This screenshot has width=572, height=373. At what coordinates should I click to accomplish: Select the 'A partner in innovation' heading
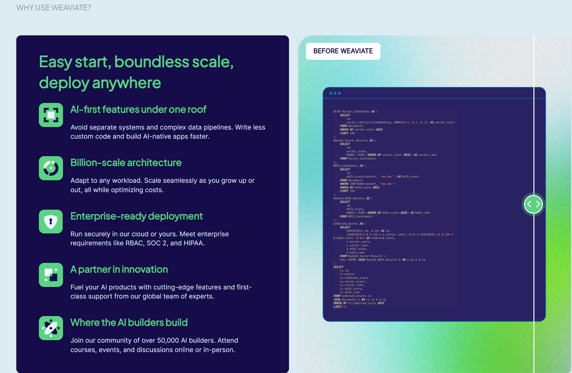click(119, 269)
